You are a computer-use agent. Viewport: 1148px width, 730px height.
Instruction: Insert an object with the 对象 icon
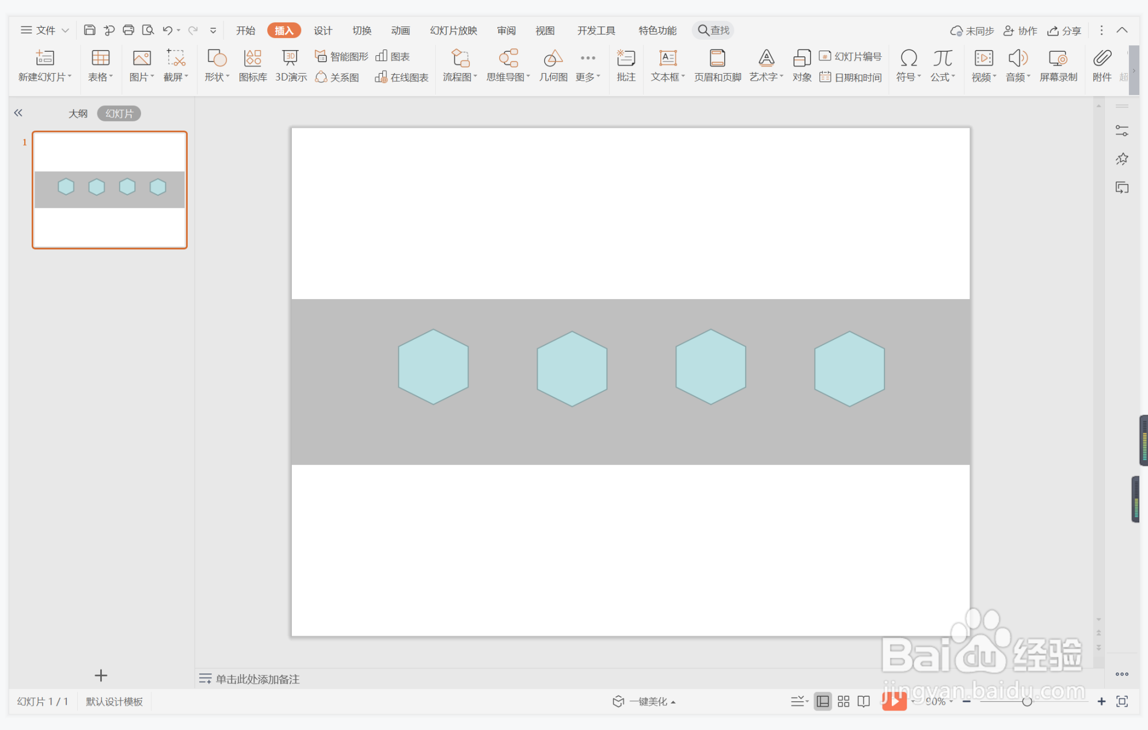(801, 66)
